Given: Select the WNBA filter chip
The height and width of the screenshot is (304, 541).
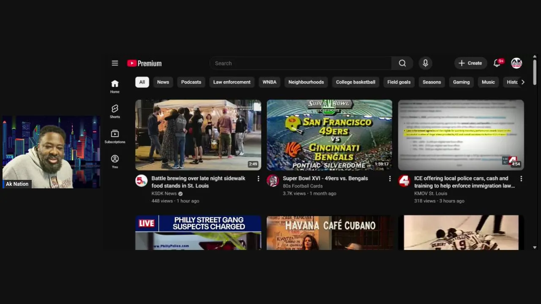Looking at the screenshot, I should click(x=269, y=82).
